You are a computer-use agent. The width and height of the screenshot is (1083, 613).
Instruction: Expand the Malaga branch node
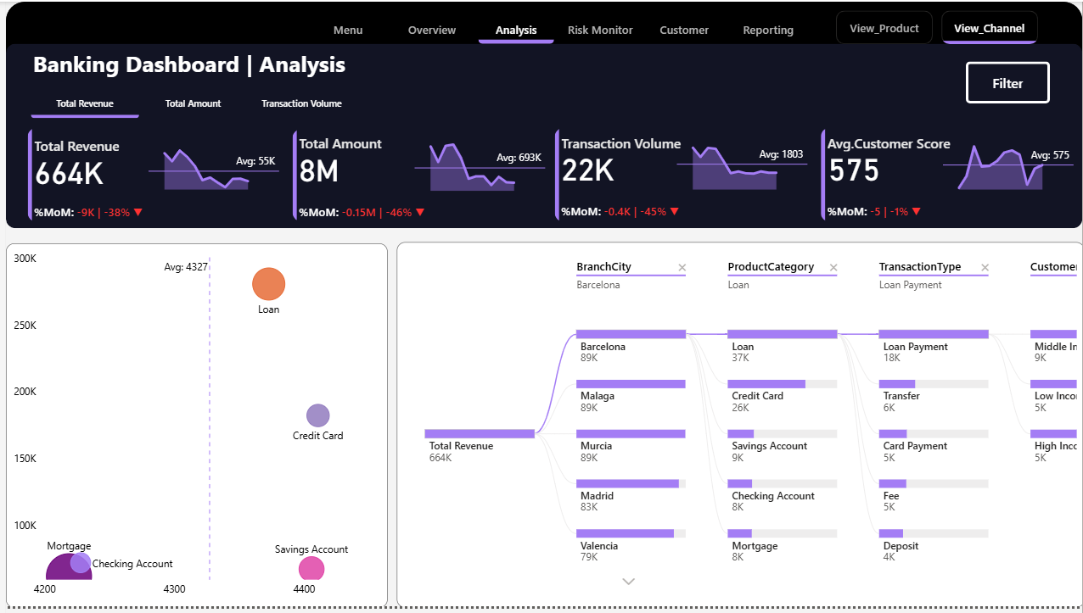click(630, 384)
